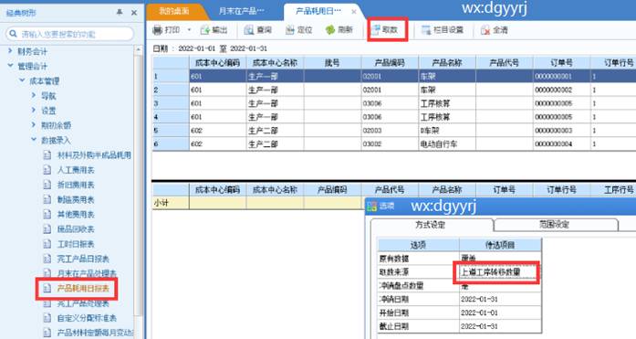Click the 冲销日期 value 2022-01-31

500,299
